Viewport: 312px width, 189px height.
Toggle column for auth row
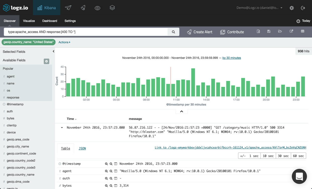click(x=116, y=178)
